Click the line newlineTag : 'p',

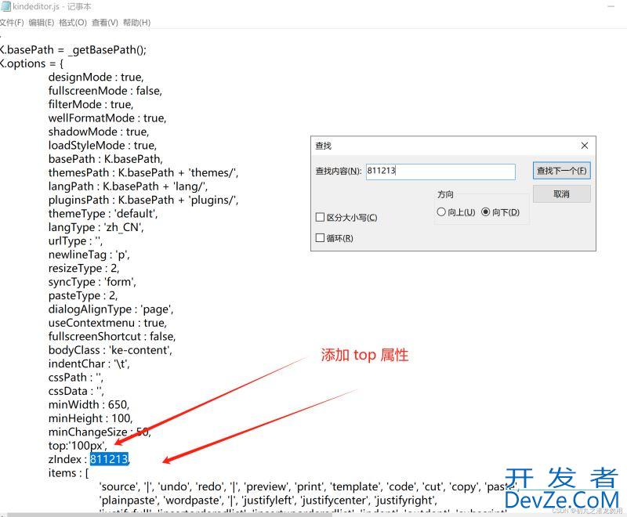(89, 255)
